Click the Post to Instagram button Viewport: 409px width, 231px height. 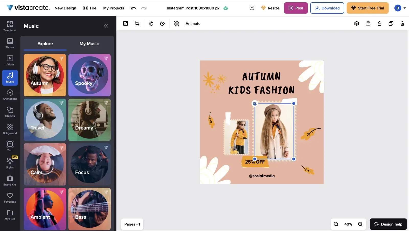pos(296,8)
